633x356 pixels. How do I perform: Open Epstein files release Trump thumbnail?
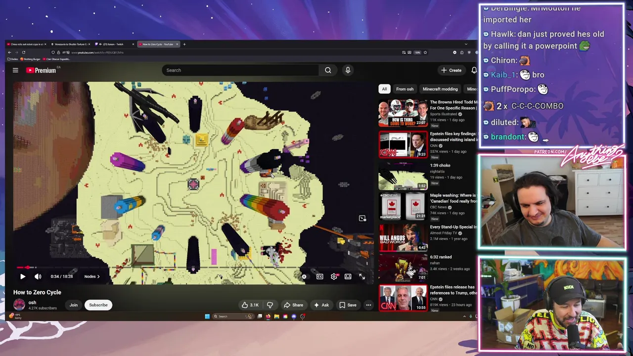[x=403, y=298]
